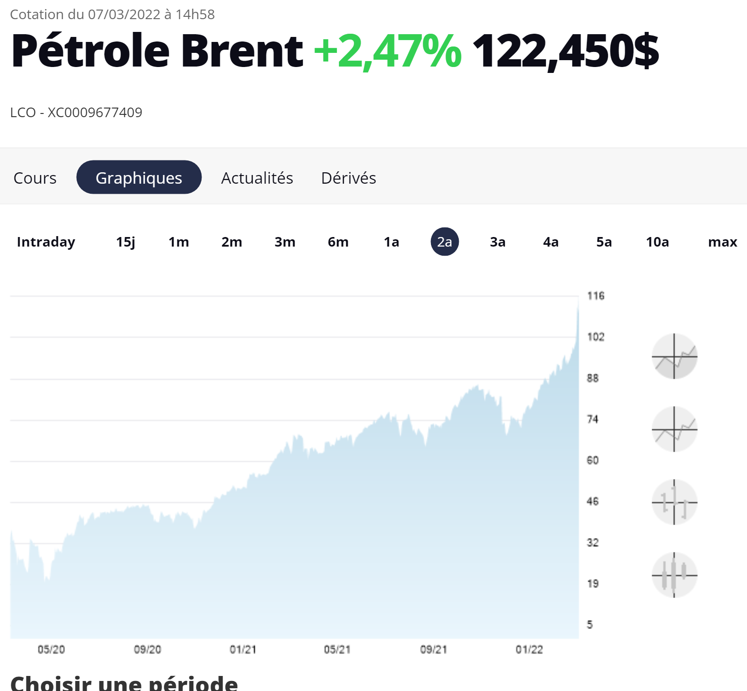Select the Intraday period

pos(46,242)
